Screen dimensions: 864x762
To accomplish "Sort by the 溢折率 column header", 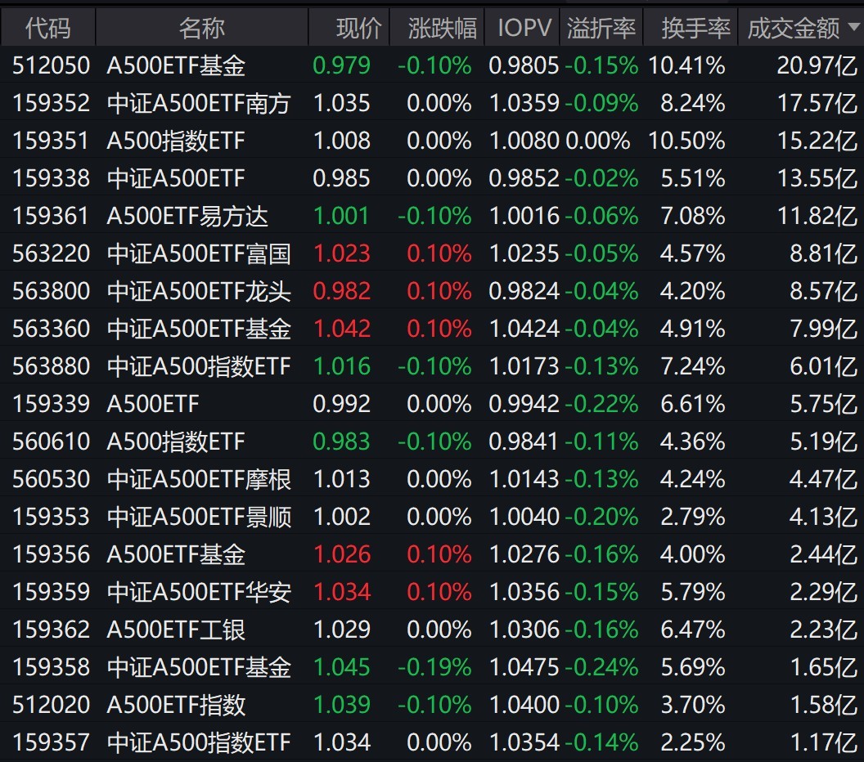I will (x=601, y=28).
